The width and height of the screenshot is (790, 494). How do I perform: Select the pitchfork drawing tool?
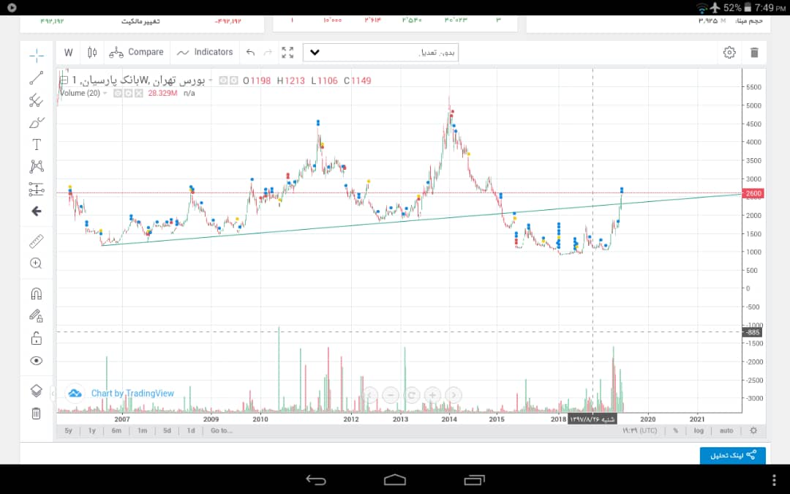click(x=37, y=100)
